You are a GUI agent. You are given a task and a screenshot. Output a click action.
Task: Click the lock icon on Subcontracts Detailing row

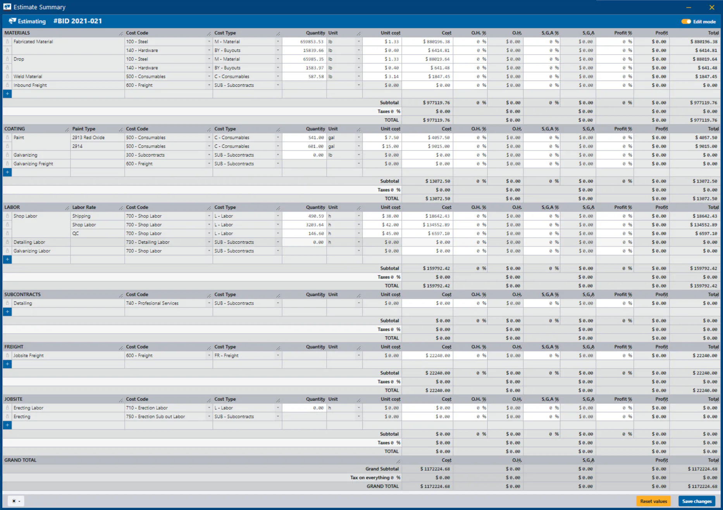coord(7,303)
